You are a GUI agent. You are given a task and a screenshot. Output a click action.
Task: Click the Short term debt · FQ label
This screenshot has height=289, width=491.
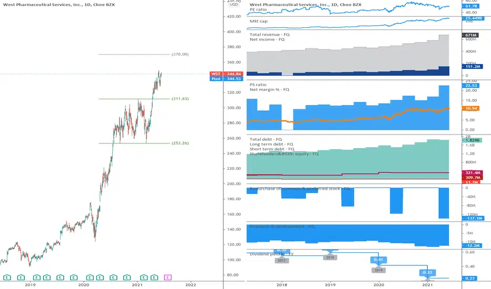pos(272,149)
